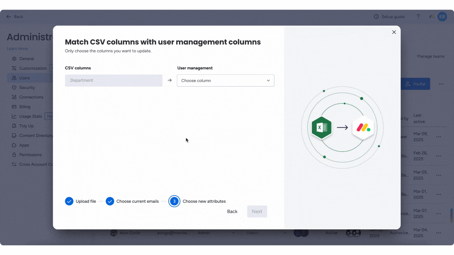
Task: Click the Setup guide icon
Action: pos(376,17)
